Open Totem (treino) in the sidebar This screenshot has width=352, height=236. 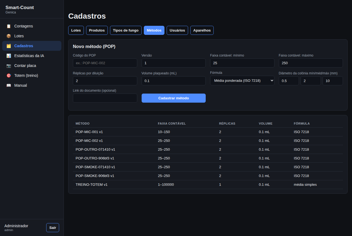(32, 75)
